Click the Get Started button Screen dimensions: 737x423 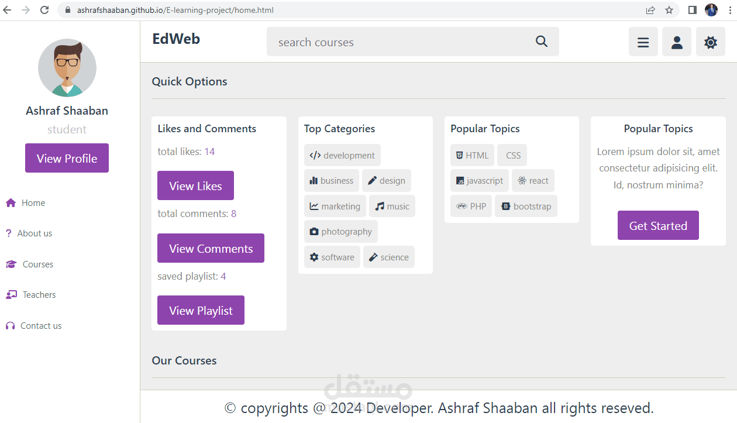coord(658,225)
